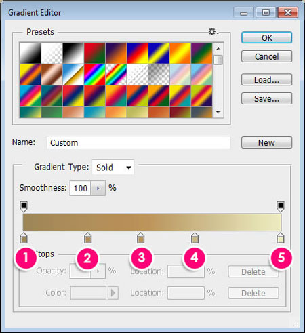Screen dimensions: 305x333
Task: Select the Copper gradient preset
Action: [x=52, y=75]
